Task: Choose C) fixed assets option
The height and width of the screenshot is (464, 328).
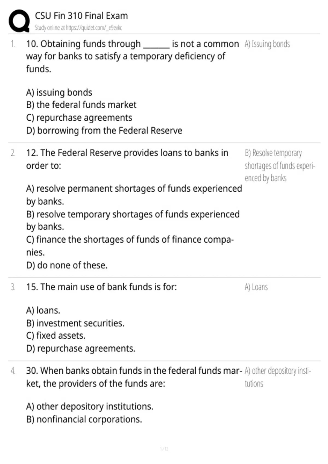Action: [x=56, y=336]
